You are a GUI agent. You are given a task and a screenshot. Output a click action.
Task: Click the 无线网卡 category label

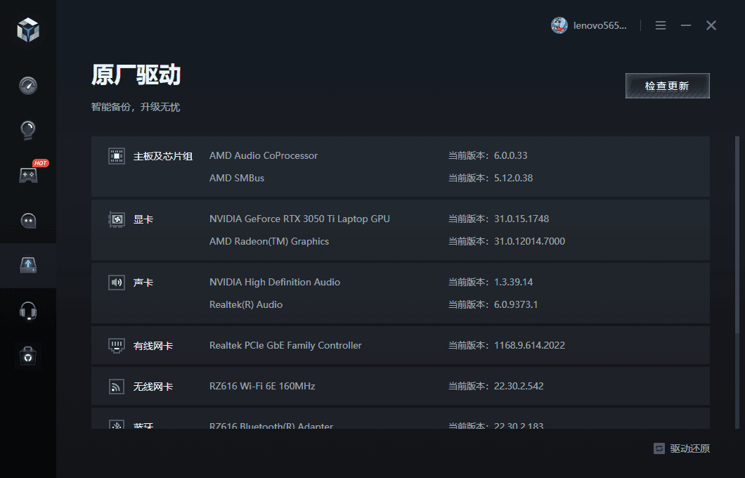153,387
